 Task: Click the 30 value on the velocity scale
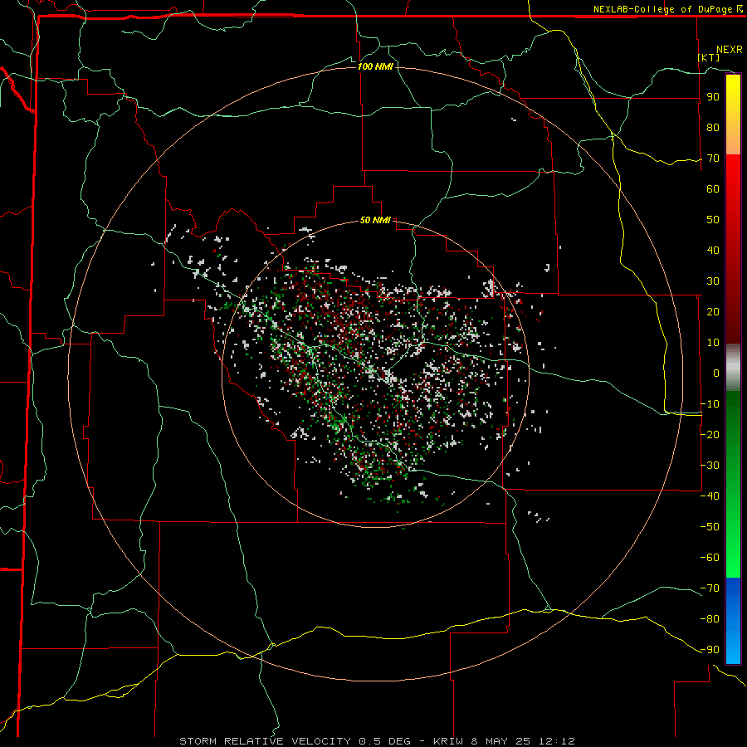tap(713, 281)
